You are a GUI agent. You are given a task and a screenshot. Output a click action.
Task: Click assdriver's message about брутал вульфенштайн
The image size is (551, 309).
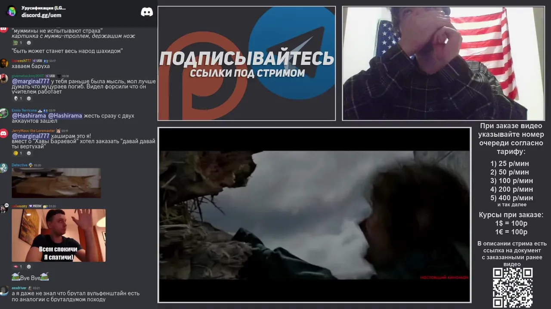click(x=76, y=296)
